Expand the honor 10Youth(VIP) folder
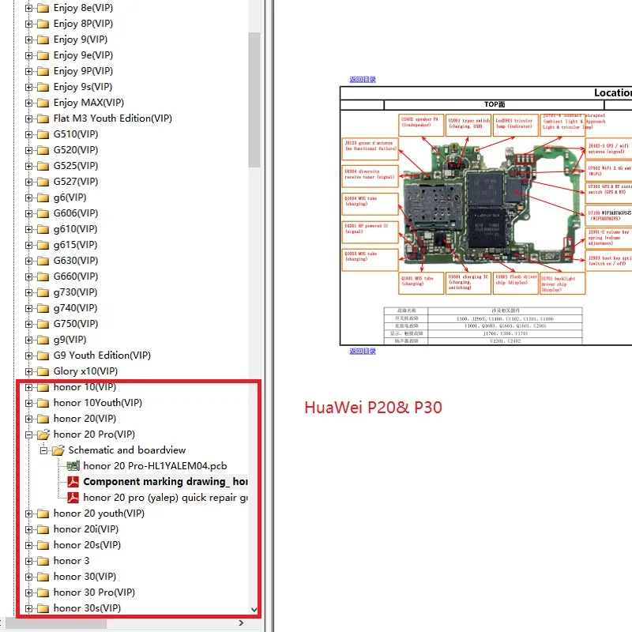 click(28, 403)
